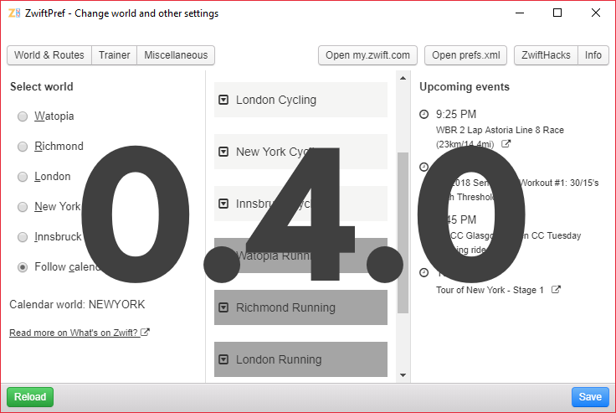Open the WBR 2 Lap Astoria Line 8 Race event
This screenshot has height=413, width=616.
point(500,137)
